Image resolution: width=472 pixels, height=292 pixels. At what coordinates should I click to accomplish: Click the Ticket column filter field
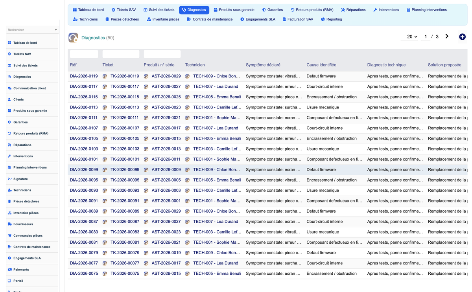121,54
